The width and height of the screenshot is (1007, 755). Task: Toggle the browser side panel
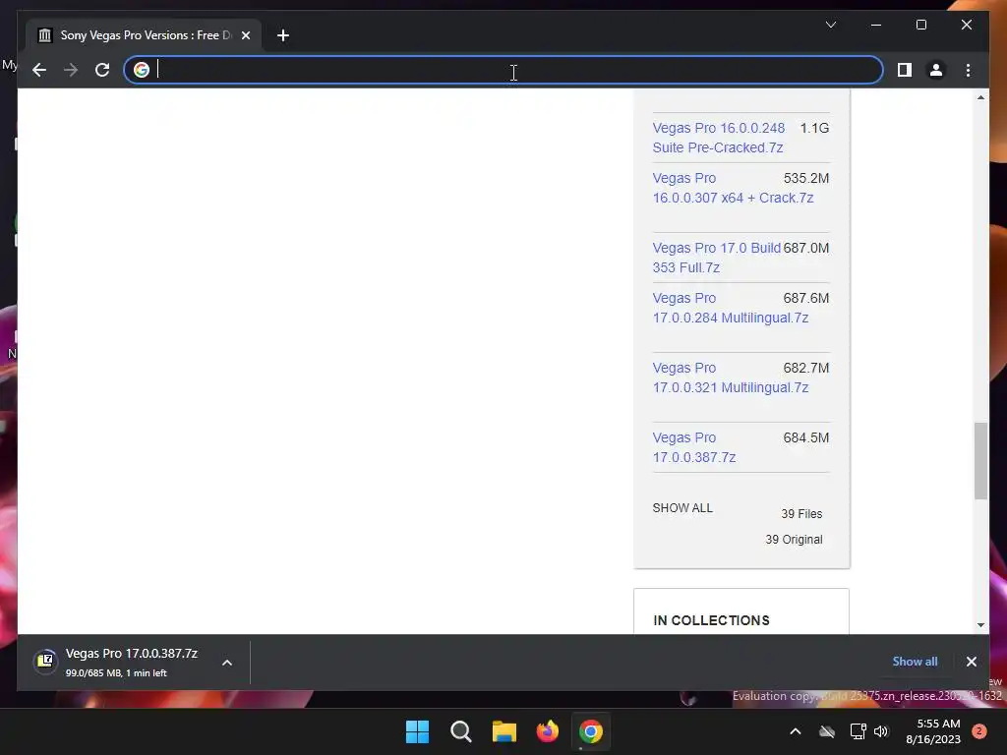click(905, 70)
